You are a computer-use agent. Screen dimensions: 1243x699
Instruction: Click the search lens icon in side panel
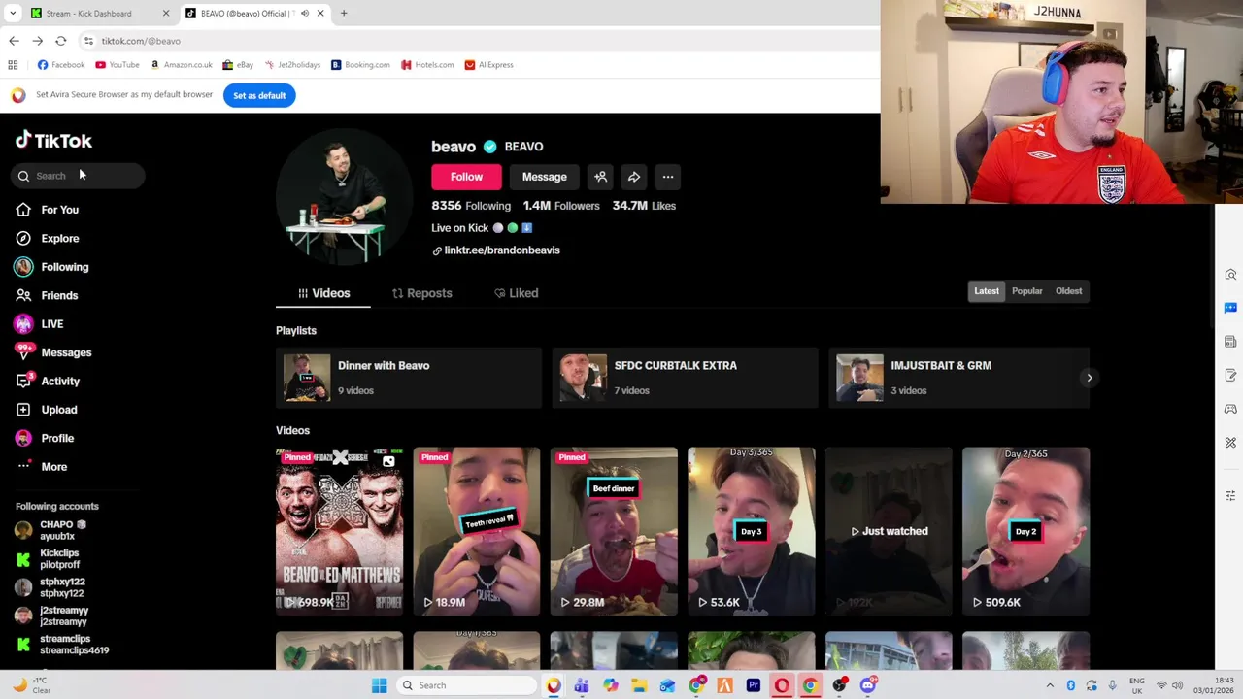pyautogui.click(x=1230, y=275)
